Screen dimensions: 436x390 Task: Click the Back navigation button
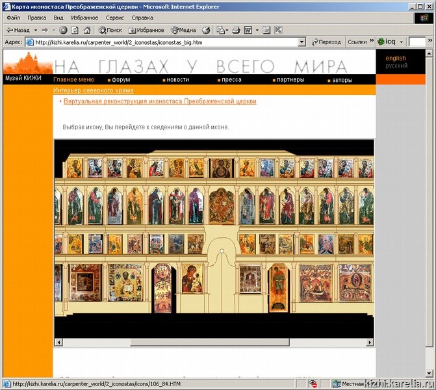click(18, 30)
